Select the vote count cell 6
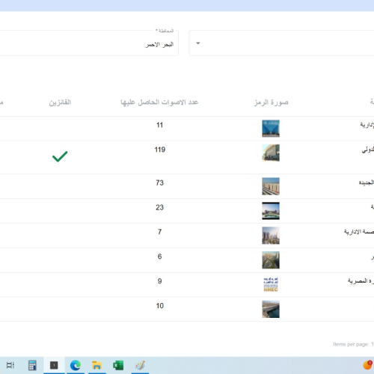Viewport: 374px width, 374px height. 160,257
